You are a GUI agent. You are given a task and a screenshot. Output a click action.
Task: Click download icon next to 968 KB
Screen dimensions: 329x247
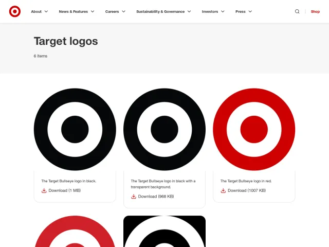(x=134, y=197)
